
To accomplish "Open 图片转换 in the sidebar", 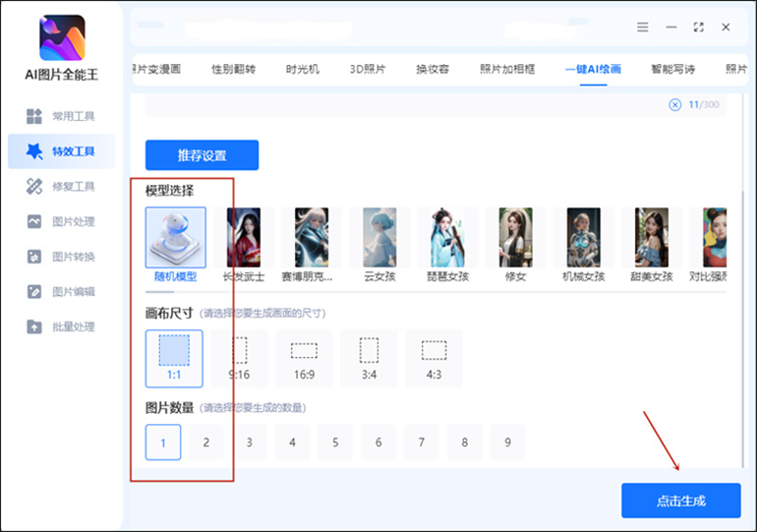I will click(61, 257).
